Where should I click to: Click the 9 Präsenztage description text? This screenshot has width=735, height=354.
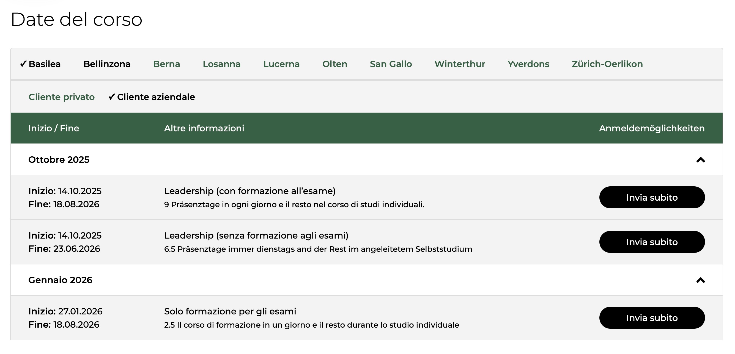[294, 204]
